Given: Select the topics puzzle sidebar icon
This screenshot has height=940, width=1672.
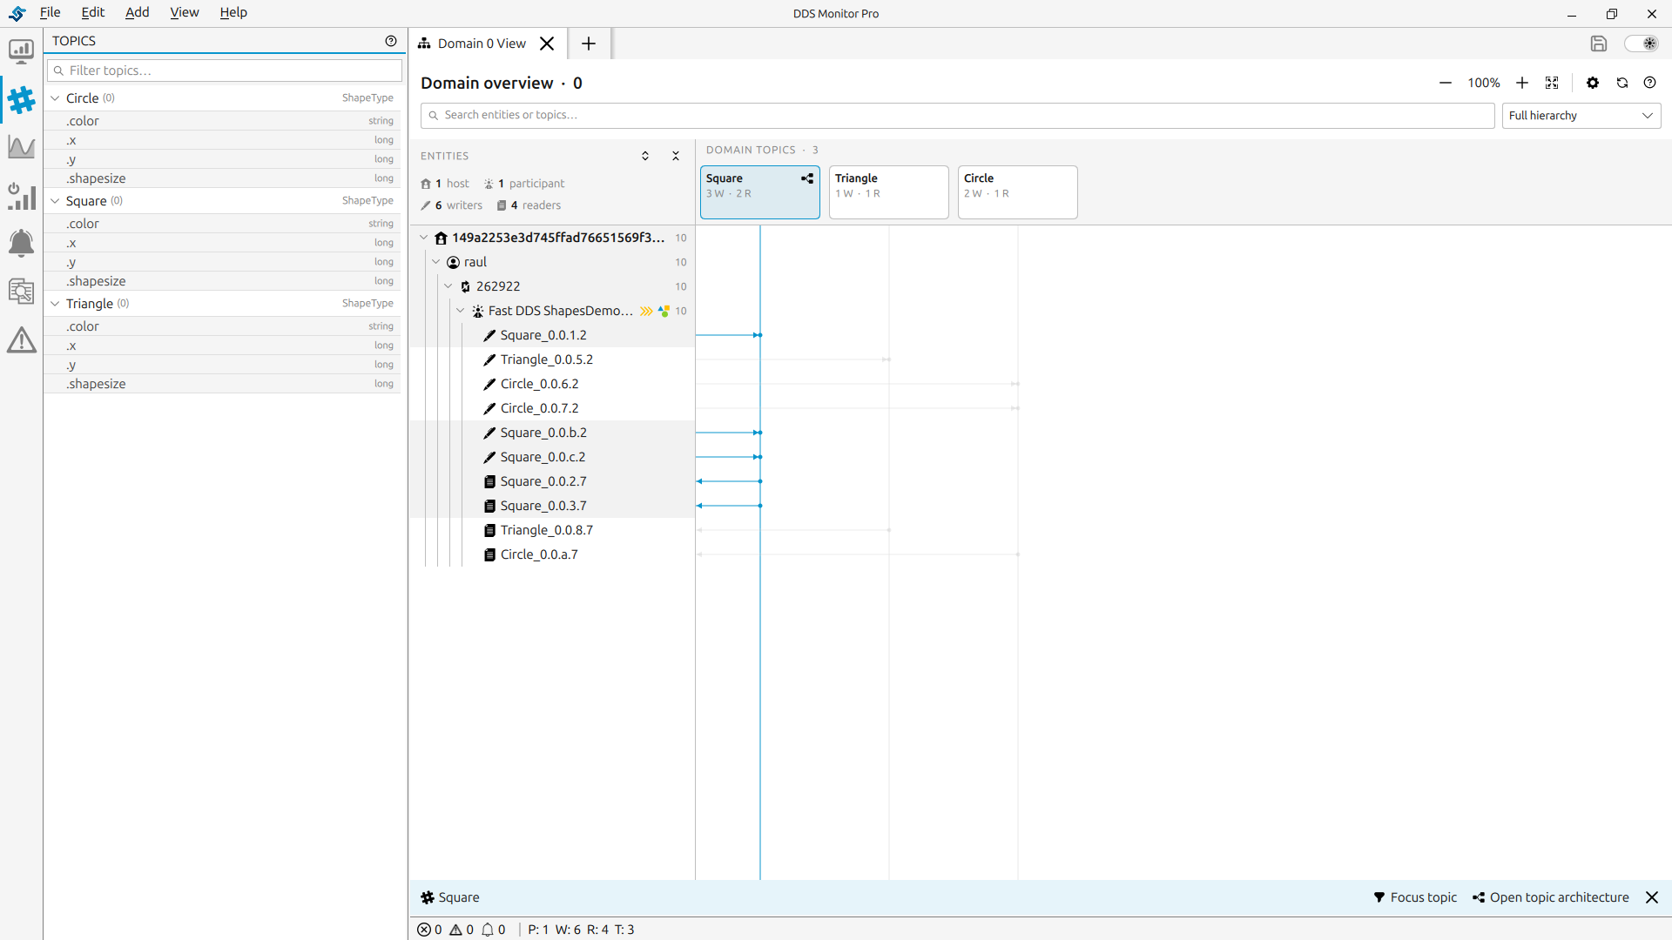Looking at the screenshot, I should point(21,100).
